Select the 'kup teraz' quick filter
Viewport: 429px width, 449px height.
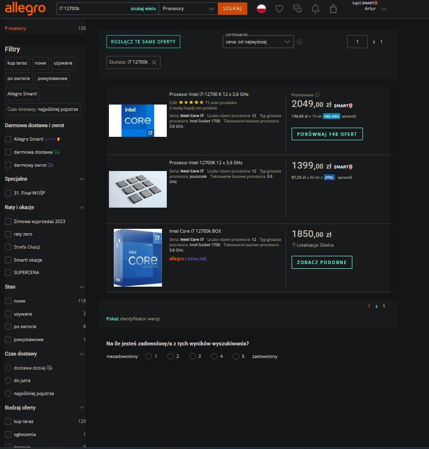pyautogui.click(x=17, y=63)
